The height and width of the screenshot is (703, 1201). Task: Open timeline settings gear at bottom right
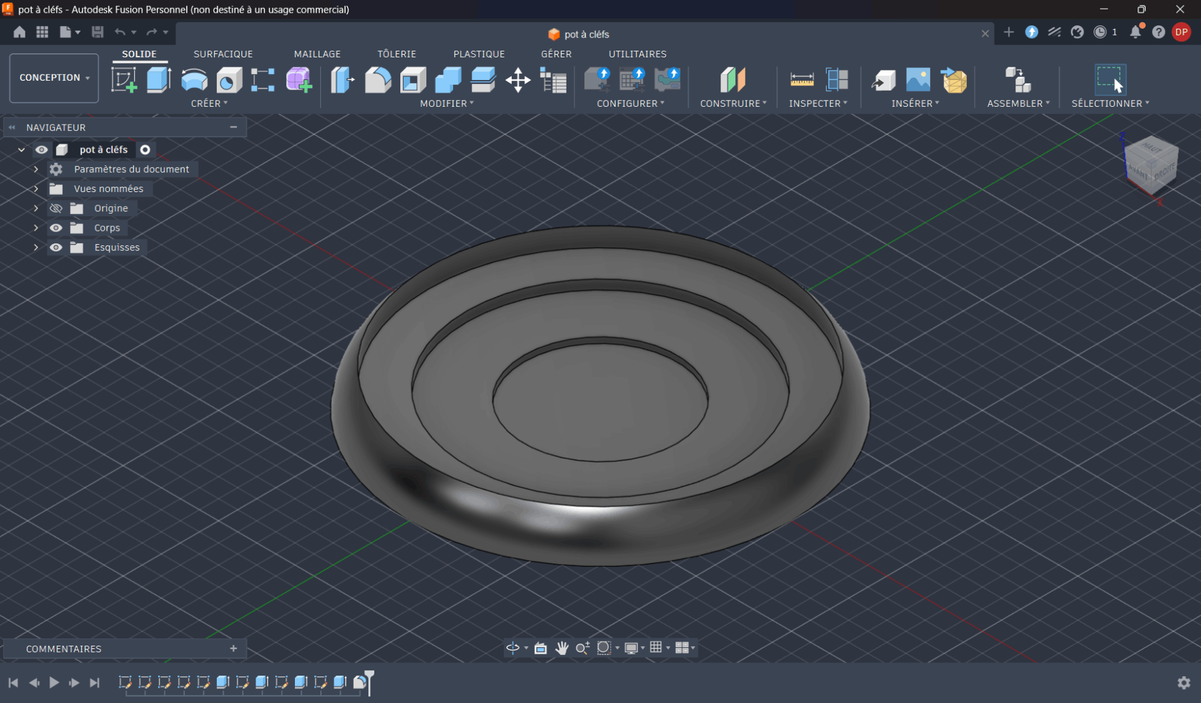coord(1184,682)
